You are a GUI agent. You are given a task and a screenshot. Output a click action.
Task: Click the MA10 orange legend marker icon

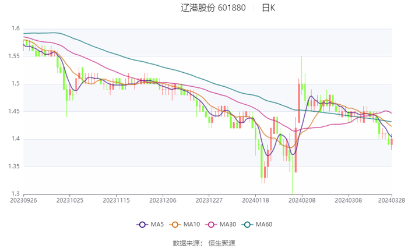[x=175, y=225]
